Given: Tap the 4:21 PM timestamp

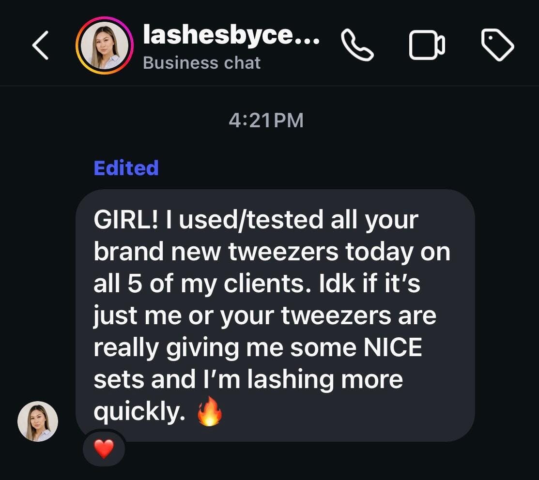Looking at the screenshot, I should tap(266, 120).
